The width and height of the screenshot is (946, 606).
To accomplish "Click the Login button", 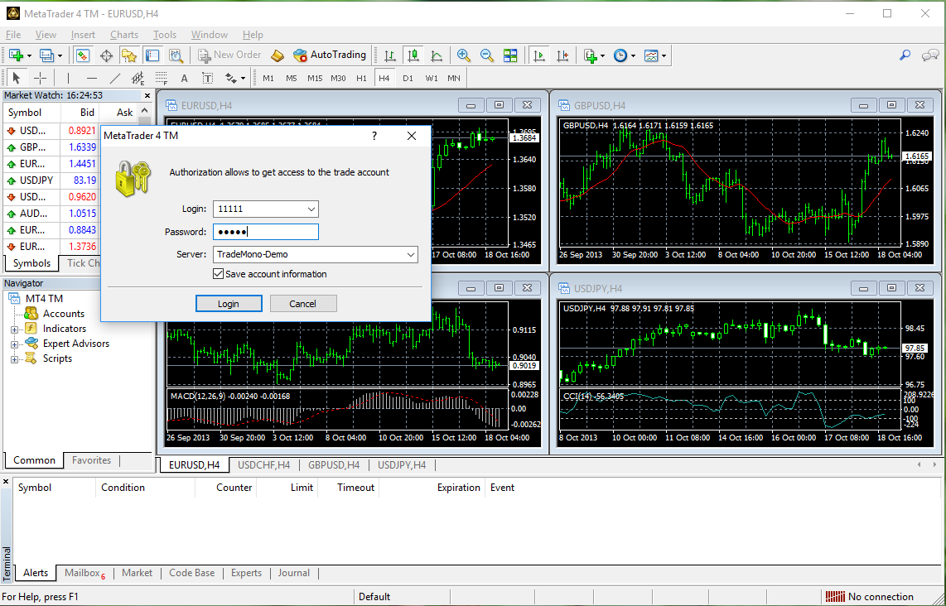I will (x=229, y=304).
